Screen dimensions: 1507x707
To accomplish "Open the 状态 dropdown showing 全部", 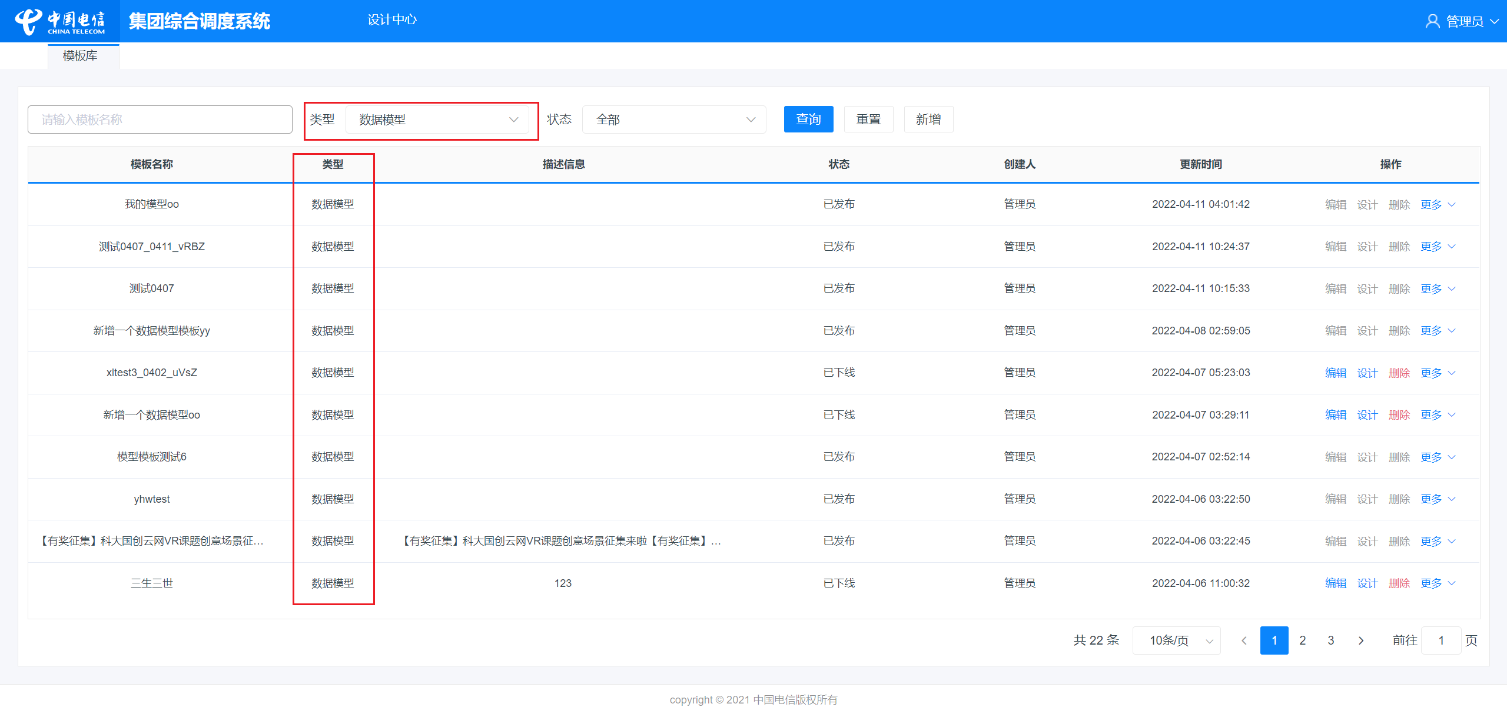I will click(x=674, y=120).
